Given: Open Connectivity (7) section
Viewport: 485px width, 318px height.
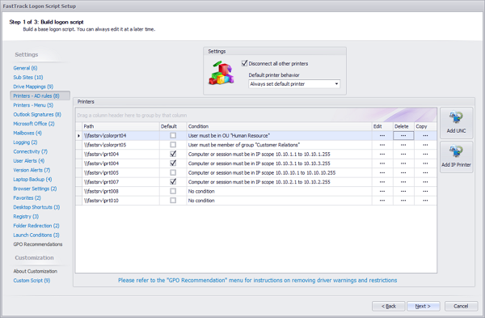Looking at the screenshot, I should coord(31,152).
